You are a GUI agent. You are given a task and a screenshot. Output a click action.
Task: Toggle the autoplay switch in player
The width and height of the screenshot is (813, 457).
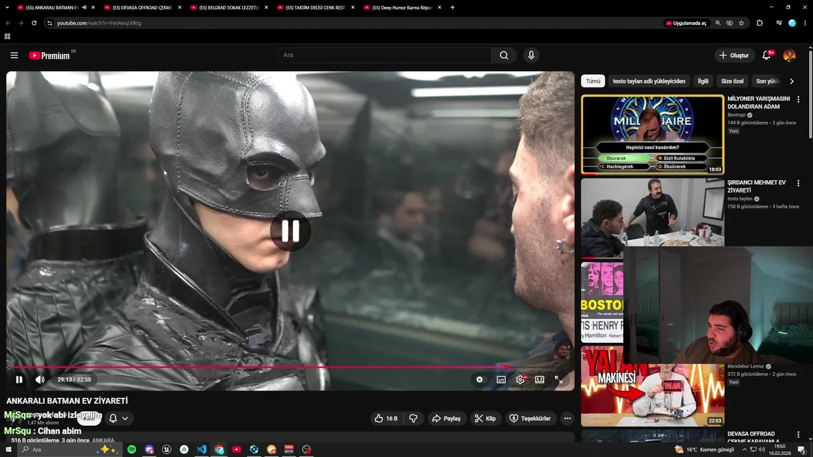pos(480,380)
